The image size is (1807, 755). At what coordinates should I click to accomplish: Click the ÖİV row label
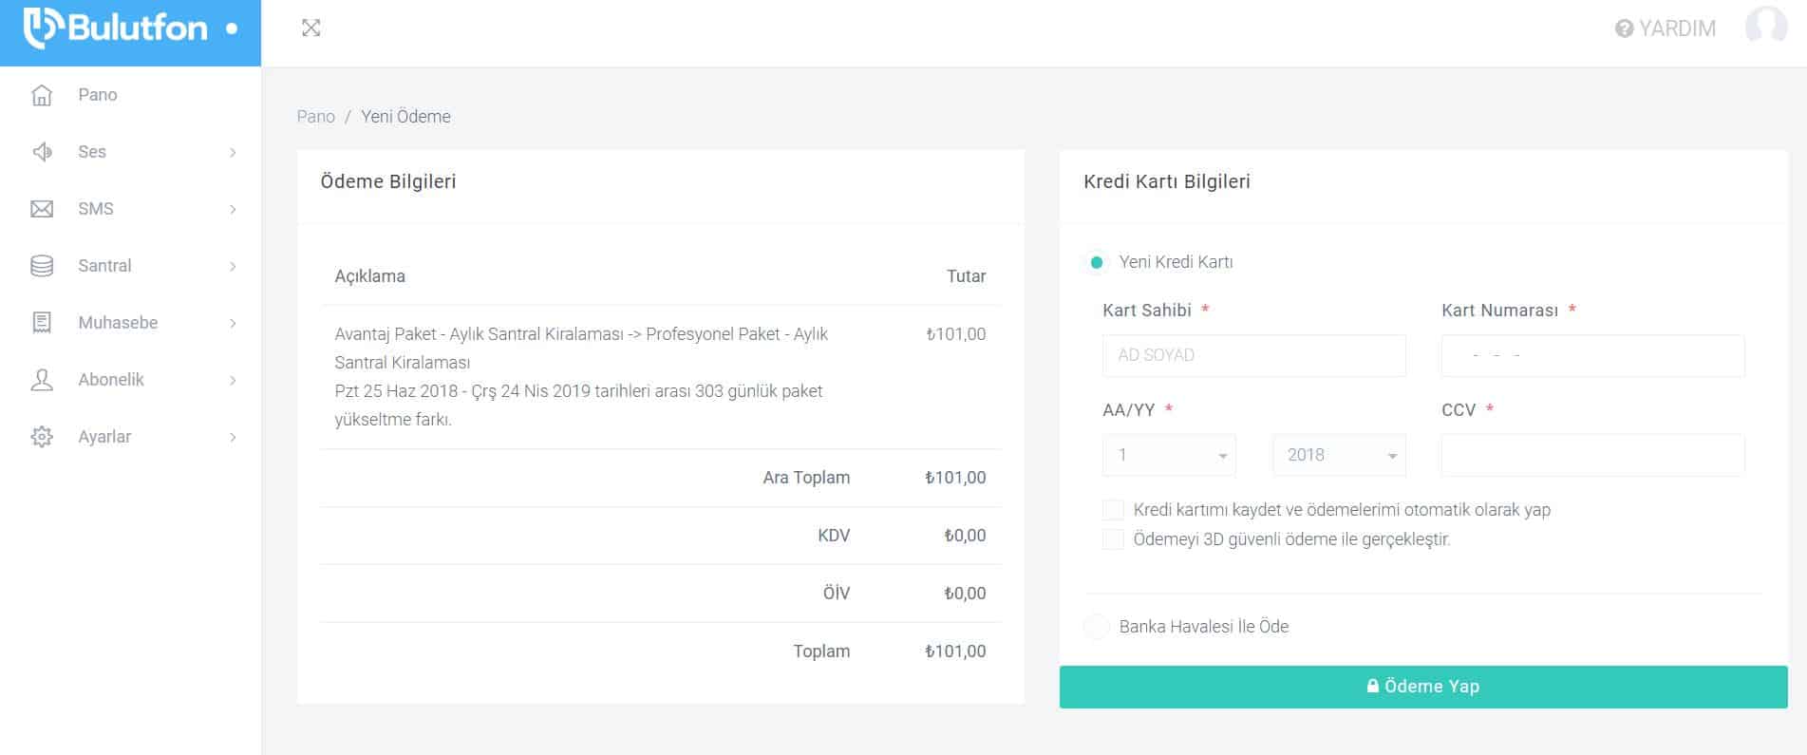pos(837,594)
